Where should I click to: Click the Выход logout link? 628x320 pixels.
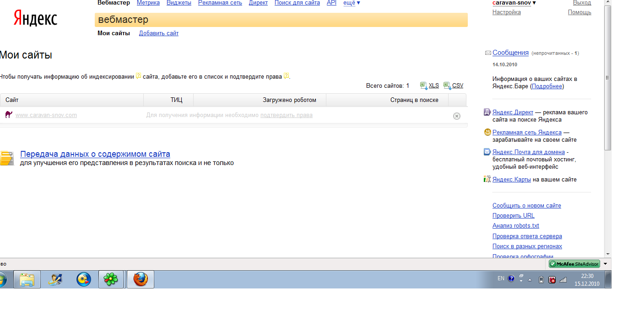click(582, 3)
